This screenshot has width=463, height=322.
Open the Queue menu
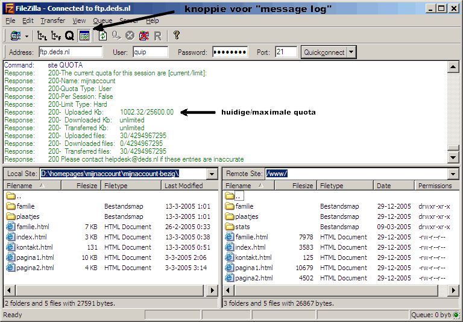pyautogui.click(x=102, y=21)
